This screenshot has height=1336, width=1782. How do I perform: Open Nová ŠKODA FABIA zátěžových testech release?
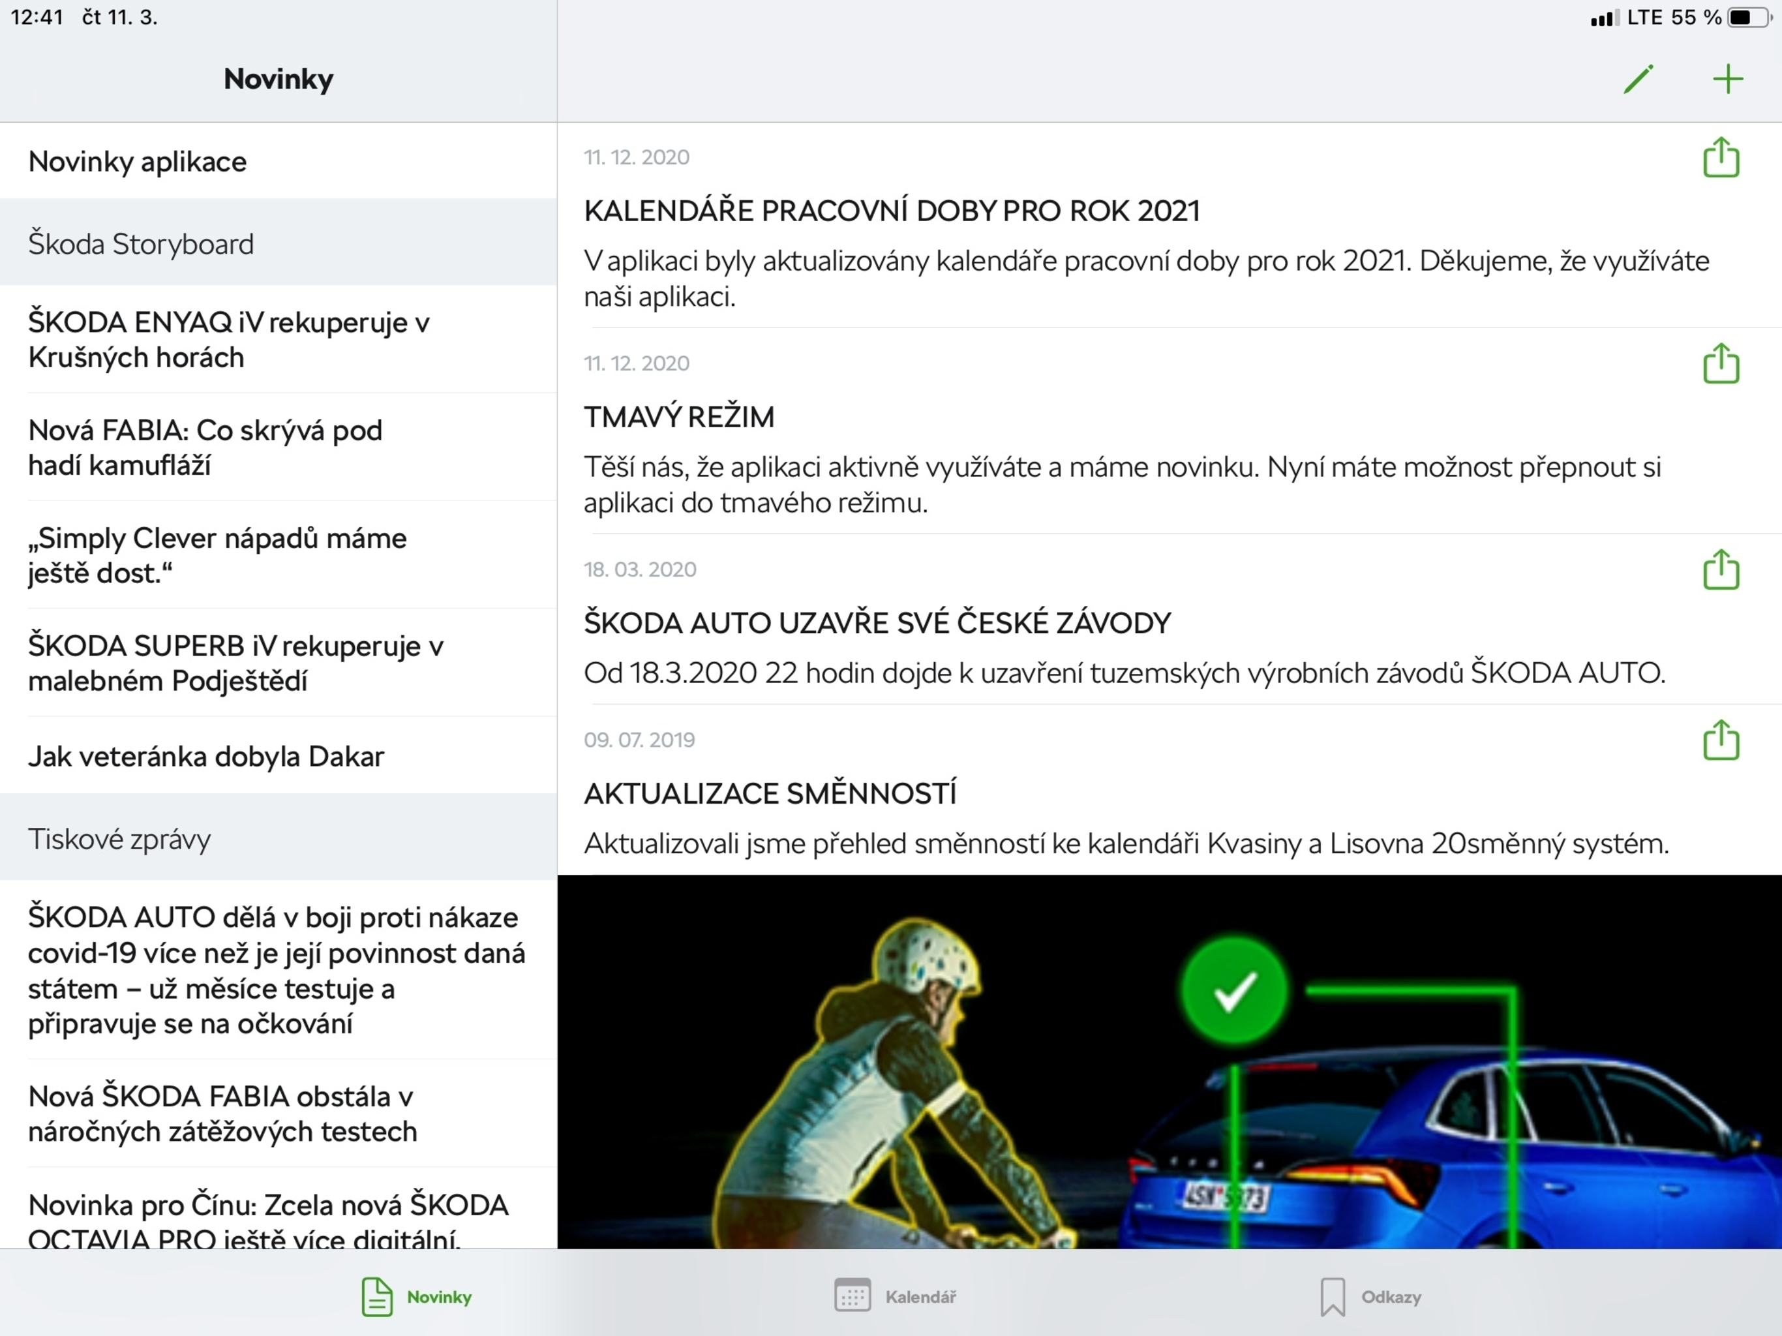pyautogui.click(x=279, y=1114)
